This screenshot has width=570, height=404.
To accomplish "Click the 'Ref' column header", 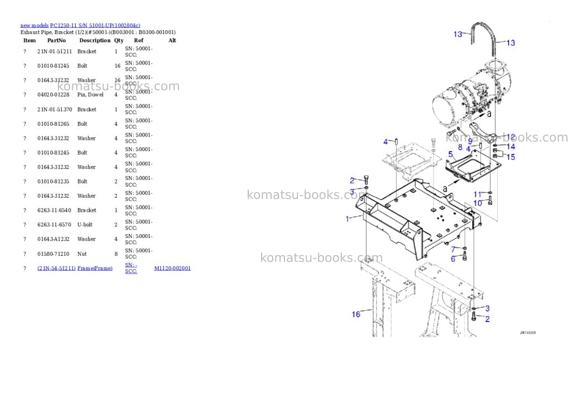I will tap(139, 40).
